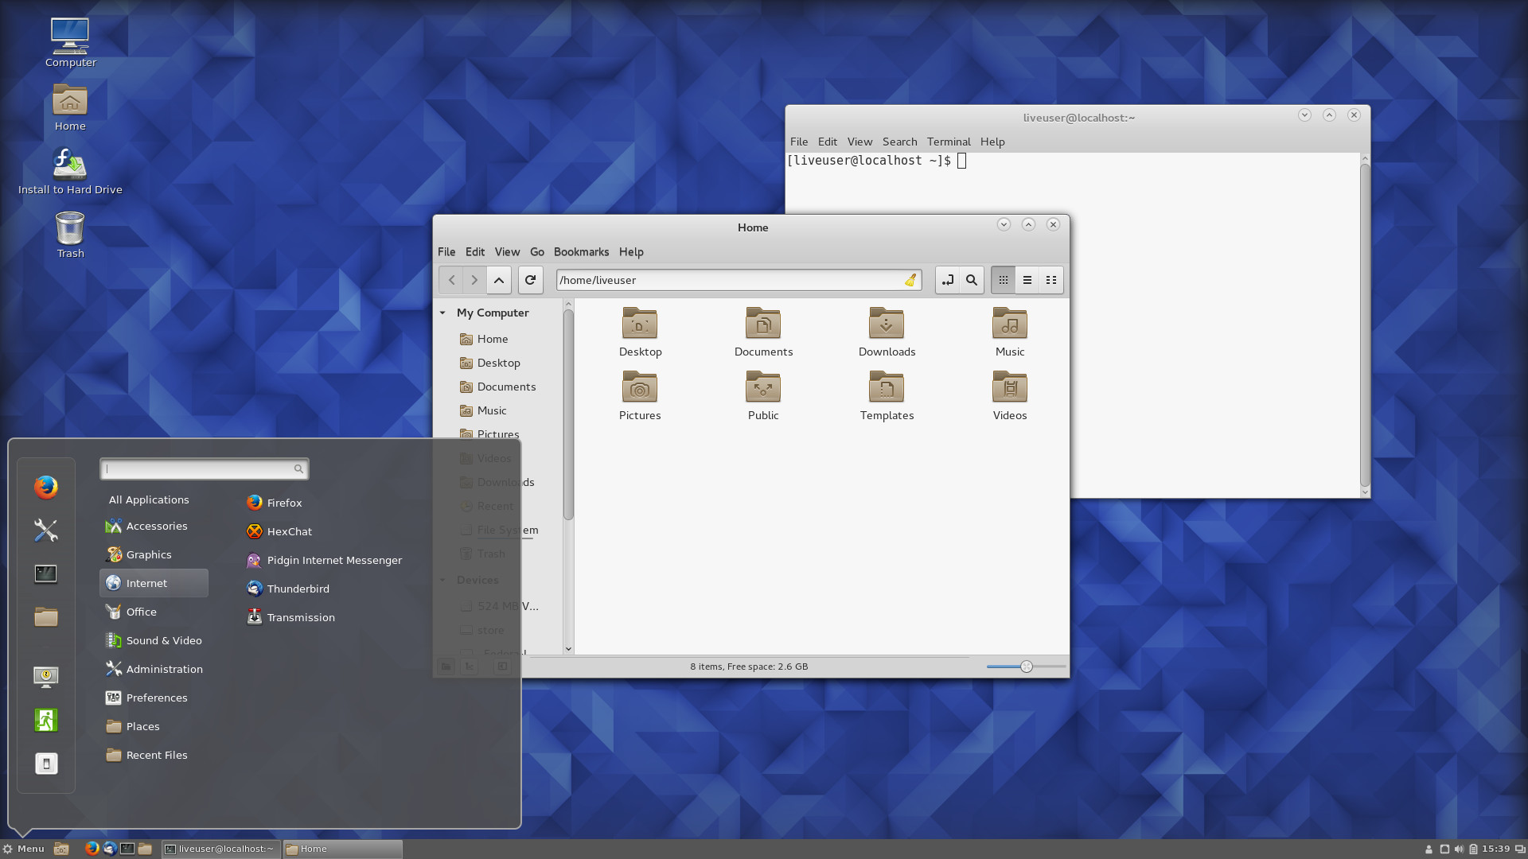The height and width of the screenshot is (859, 1528).
Task: Launch HexChat from the menu
Action: pyautogui.click(x=289, y=531)
